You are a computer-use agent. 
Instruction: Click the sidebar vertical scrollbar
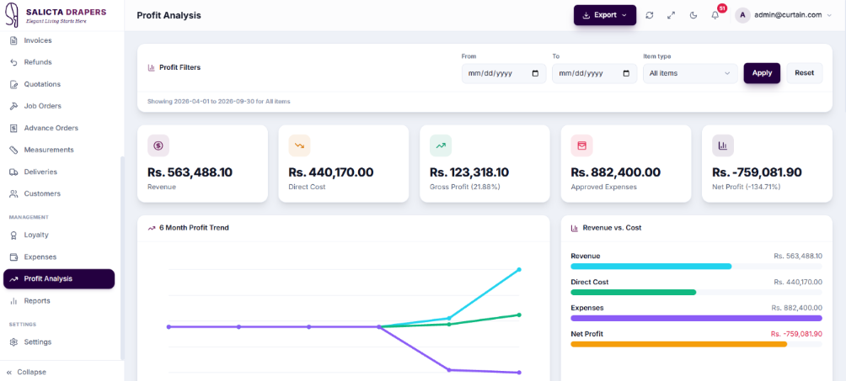coord(122,257)
